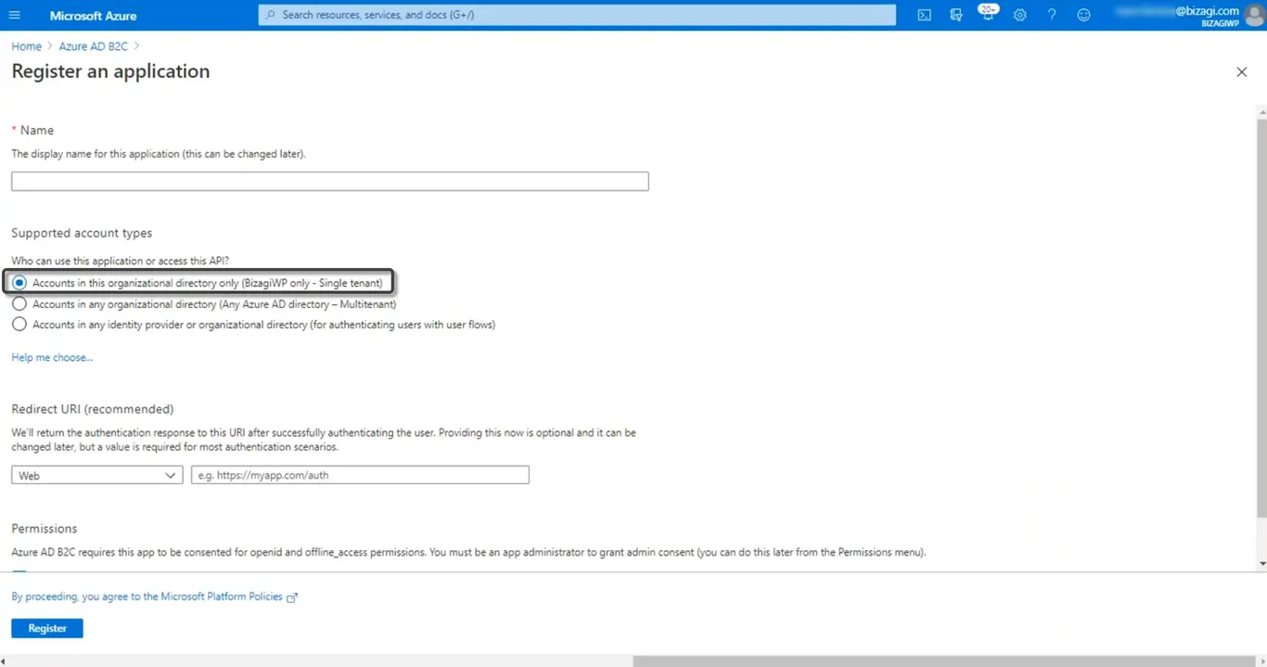Image resolution: width=1267 pixels, height=667 pixels.
Task: Click the Search resources, services, and docs box
Action: 577,15
